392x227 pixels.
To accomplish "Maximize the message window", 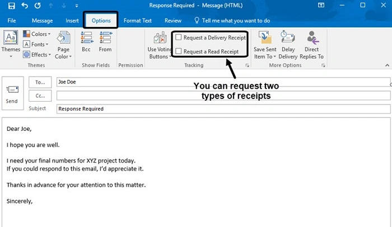I will pos(362,5).
